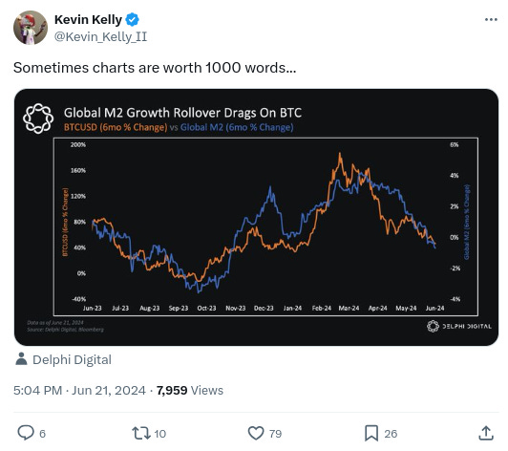508x451 pixels.
Task: Bookmark this post with the bookmark icon
Action: [x=371, y=433]
